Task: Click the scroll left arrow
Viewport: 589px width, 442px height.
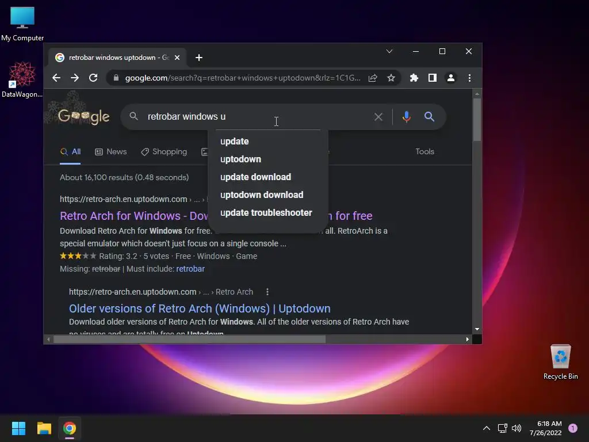Action: (48, 339)
